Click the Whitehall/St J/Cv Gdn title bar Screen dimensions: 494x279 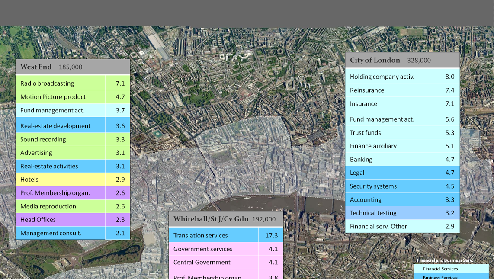click(x=225, y=218)
